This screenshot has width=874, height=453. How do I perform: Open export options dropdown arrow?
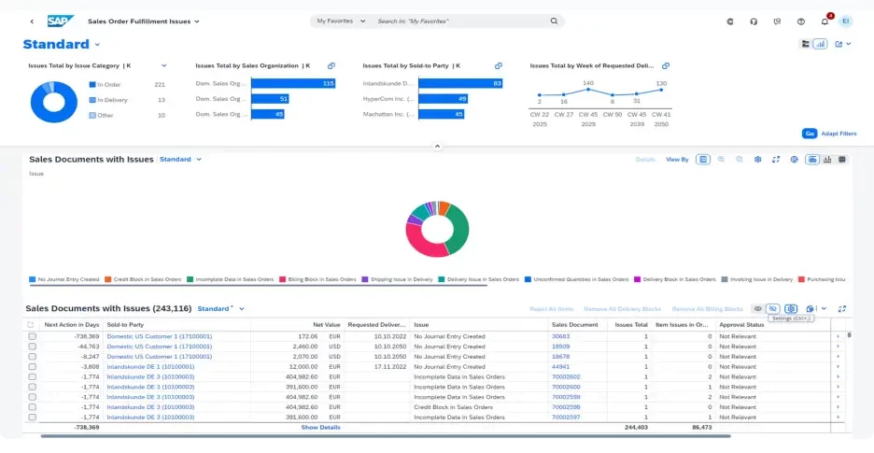[x=824, y=309]
